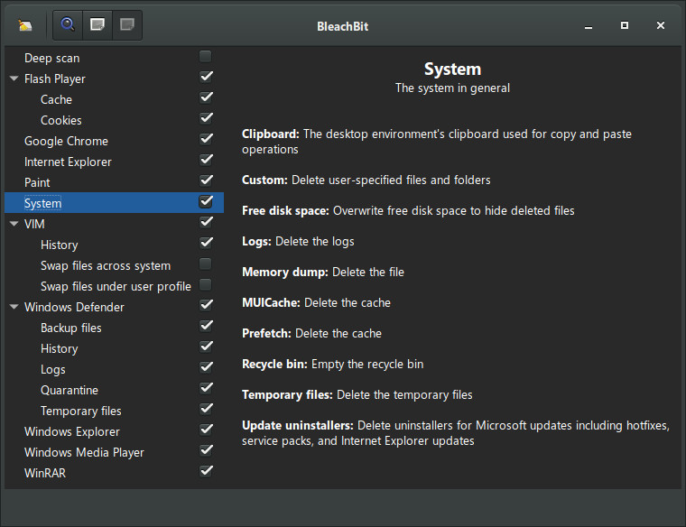The image size is (686, 527).
Task: Tick Swap files across system checkbox
Action: (206, 264)
